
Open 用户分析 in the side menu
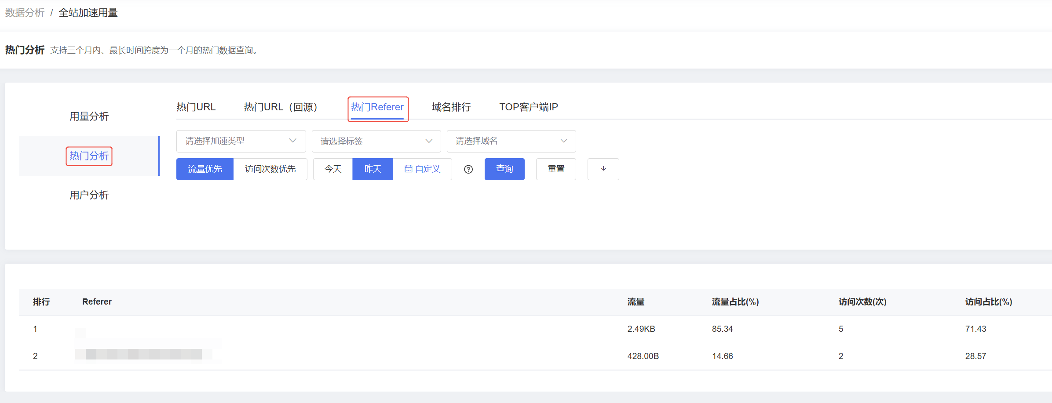89,195
